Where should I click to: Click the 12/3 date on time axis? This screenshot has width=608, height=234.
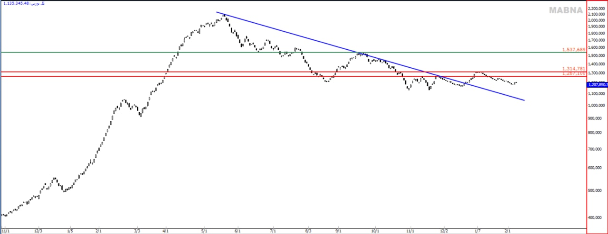click(38, 231)
